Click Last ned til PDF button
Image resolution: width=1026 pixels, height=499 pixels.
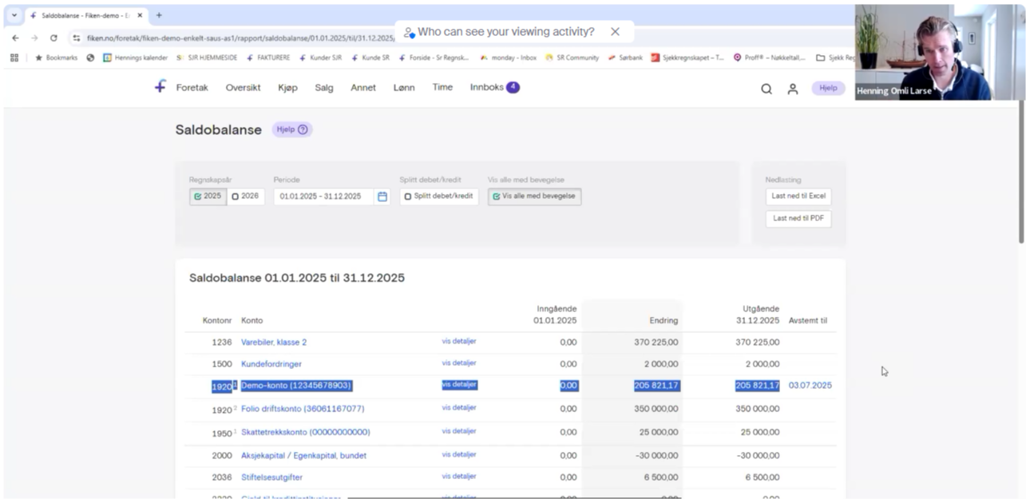pyautogui.click(x=798, y=219)
